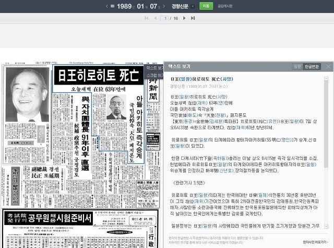The height and width of the screenshot is (248, 334).
Task: Go to the next page
Action: [184, 18]
